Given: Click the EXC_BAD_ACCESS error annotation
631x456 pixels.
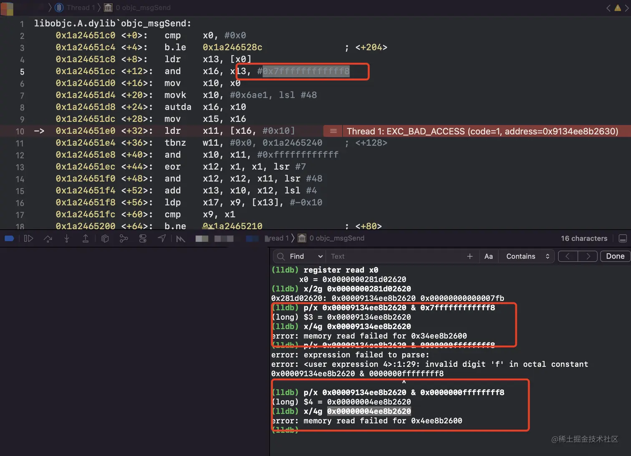Looking at the screenshot, I should 482,131.
